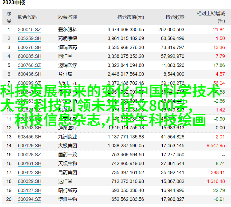Open the 600329.SH stock link
Screen dimensions: 231x207
29,181
